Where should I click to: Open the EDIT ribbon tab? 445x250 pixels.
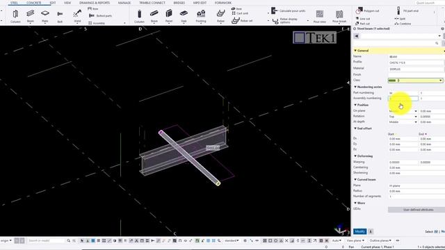point(53,3)
